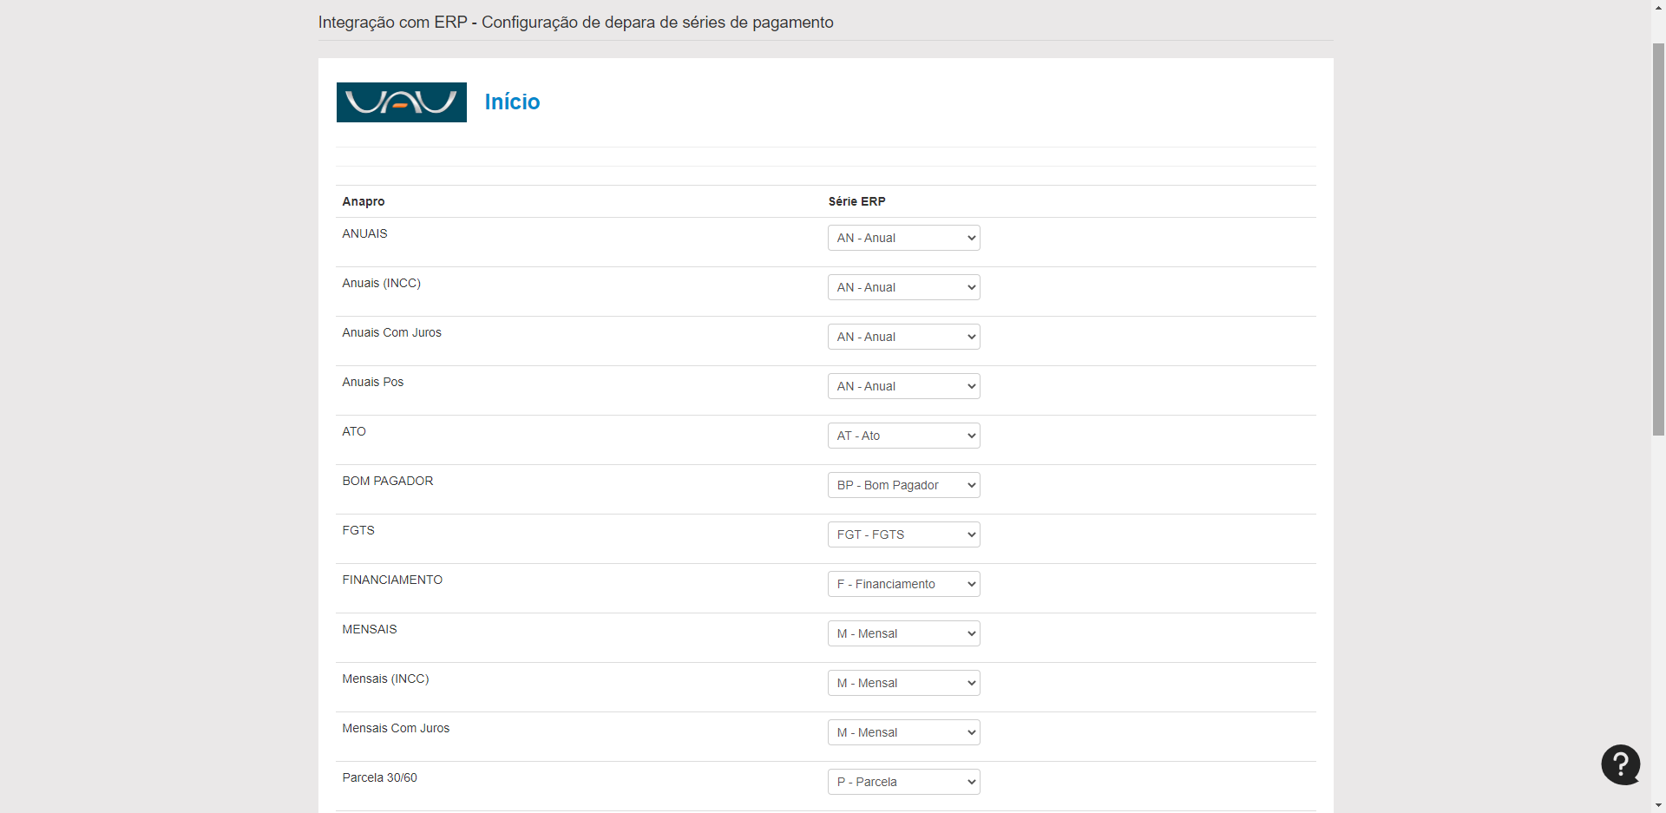Click the scrollbar down arrow
This screenshot has width=1666, height=813.
point(1658,805)
